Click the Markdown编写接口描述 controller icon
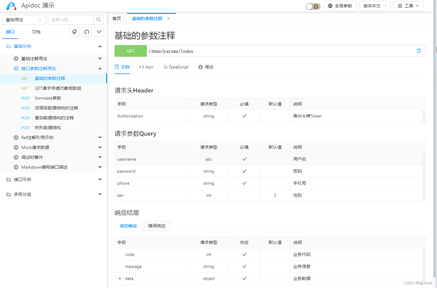437x288 pixels. point(16,167)
